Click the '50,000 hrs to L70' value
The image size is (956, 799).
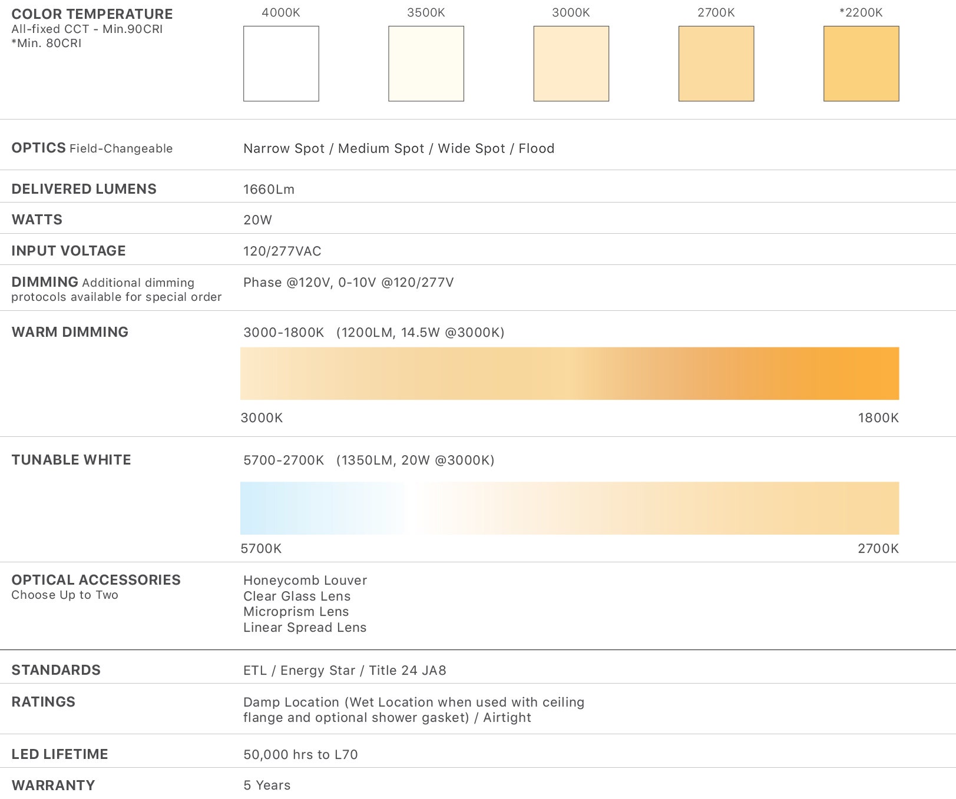300,755
